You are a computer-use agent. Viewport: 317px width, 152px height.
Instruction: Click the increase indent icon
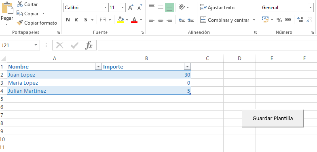tap(191, 20)
